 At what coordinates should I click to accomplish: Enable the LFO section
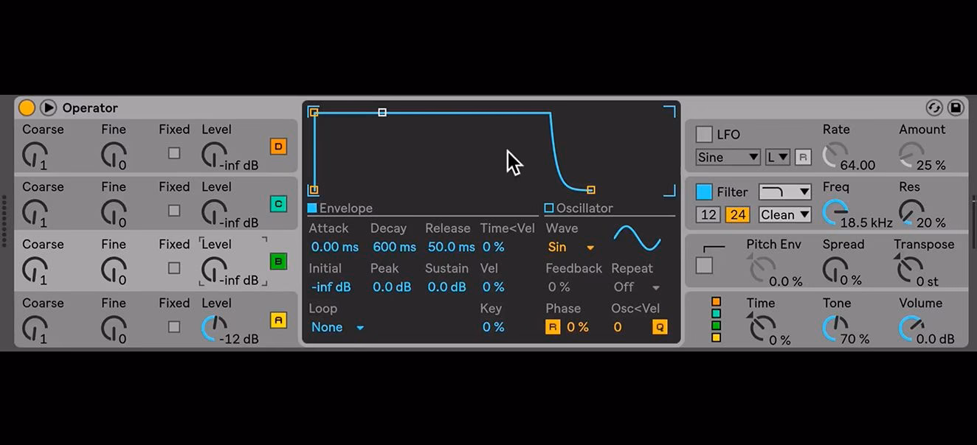[x=704, y=133]
